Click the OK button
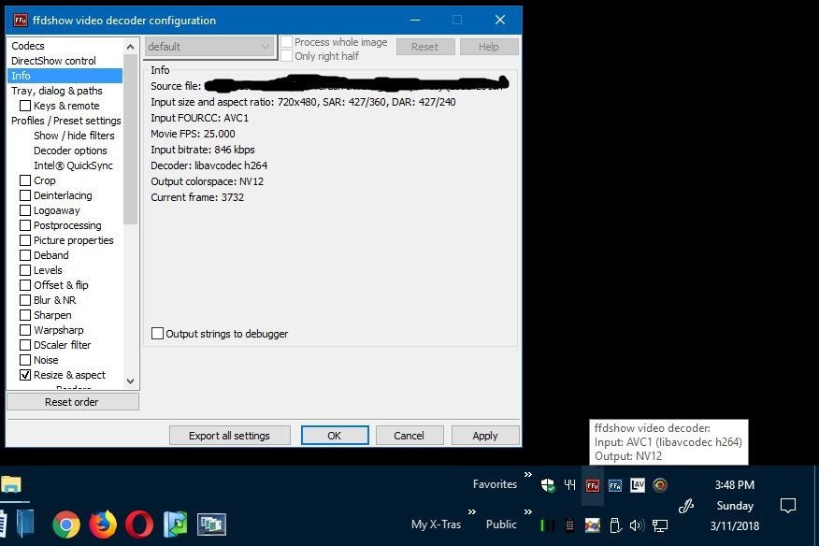819x546 pixels. pos(335,436)
